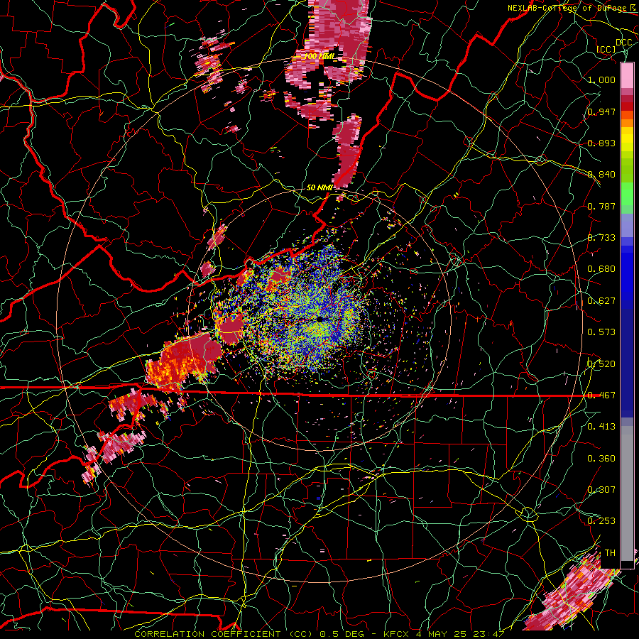This screenshot has height=639, width=639.
Task: Click the DCC product label
Action: [x=623, y=43]
